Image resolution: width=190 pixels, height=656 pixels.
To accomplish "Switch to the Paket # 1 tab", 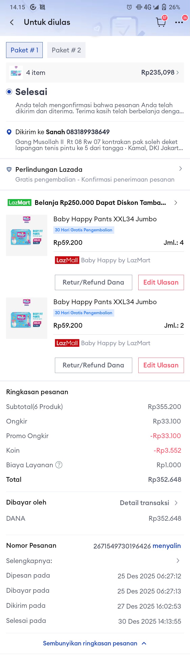I will pos(24,50).
